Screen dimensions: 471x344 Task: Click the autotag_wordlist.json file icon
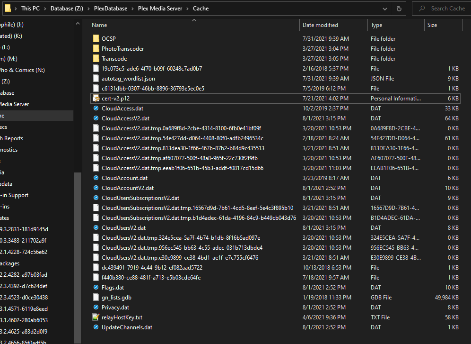[96, 78]
